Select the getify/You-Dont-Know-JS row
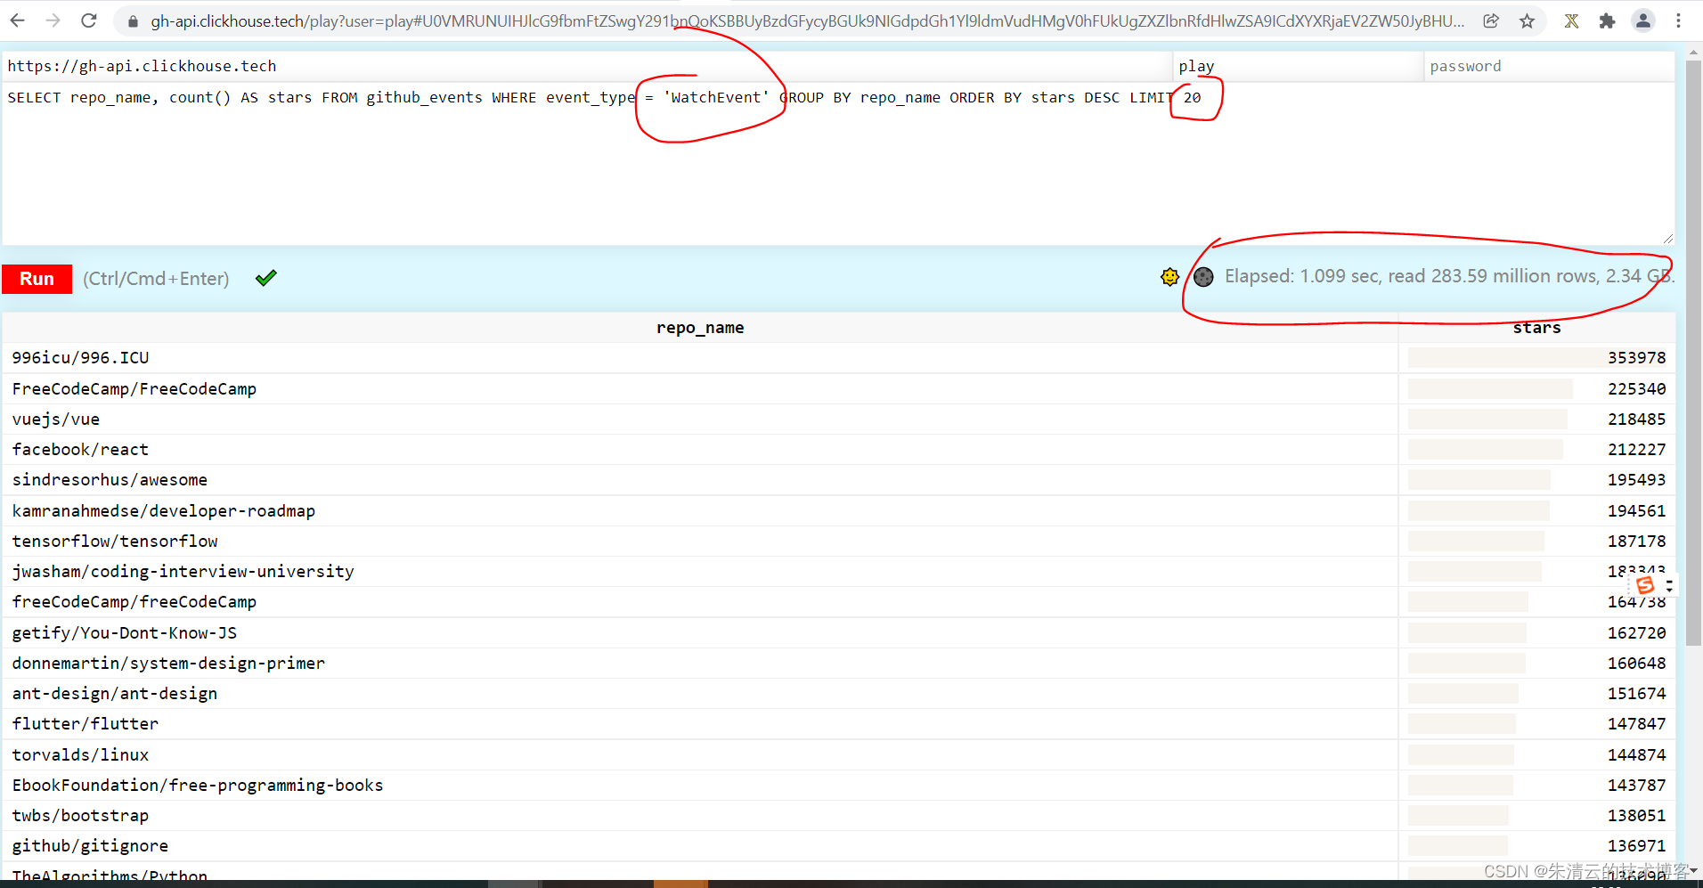The image size is (1703, 888). click(838, 633)
